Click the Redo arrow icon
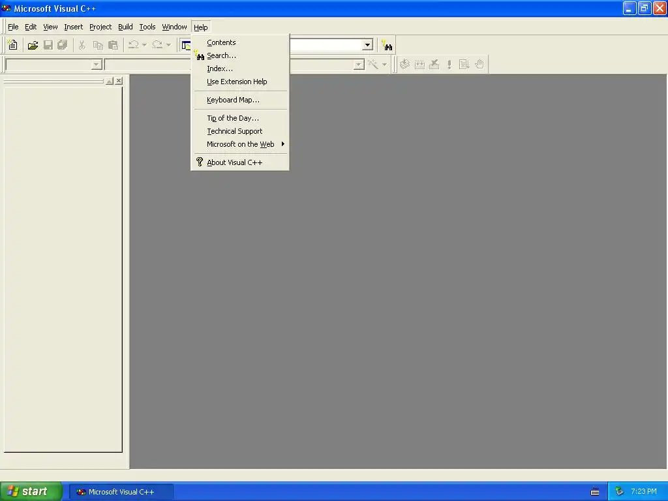 [x=157, y=45]
